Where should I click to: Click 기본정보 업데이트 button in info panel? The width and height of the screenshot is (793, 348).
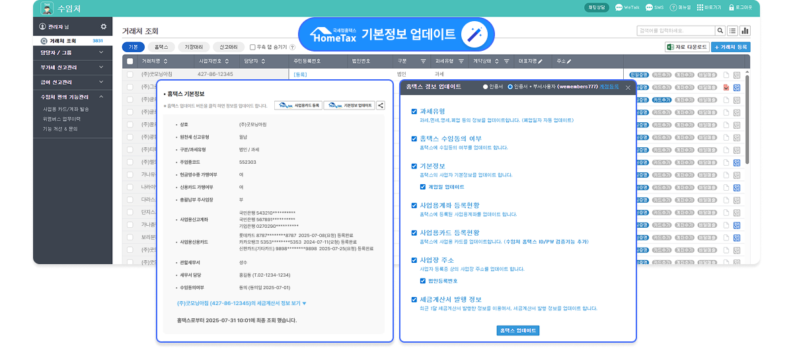click(349, 105)
